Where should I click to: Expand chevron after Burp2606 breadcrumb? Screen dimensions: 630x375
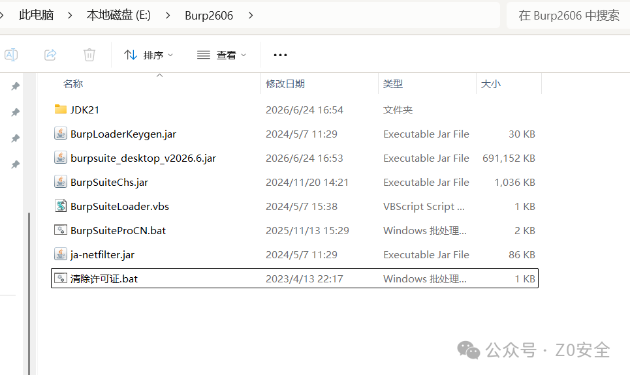click(251, 16)
